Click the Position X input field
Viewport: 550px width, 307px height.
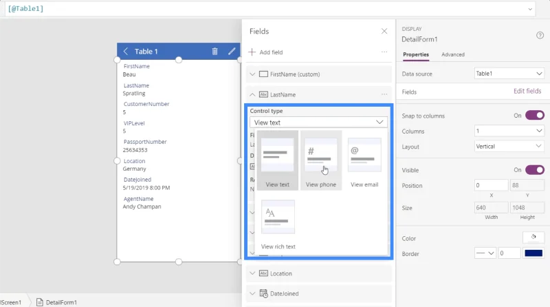pyautogui.click(x=491, y=185)
